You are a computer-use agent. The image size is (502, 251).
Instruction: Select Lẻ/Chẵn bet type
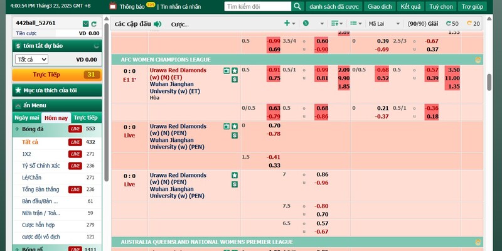pyautogui.click(x=32, y=178)
